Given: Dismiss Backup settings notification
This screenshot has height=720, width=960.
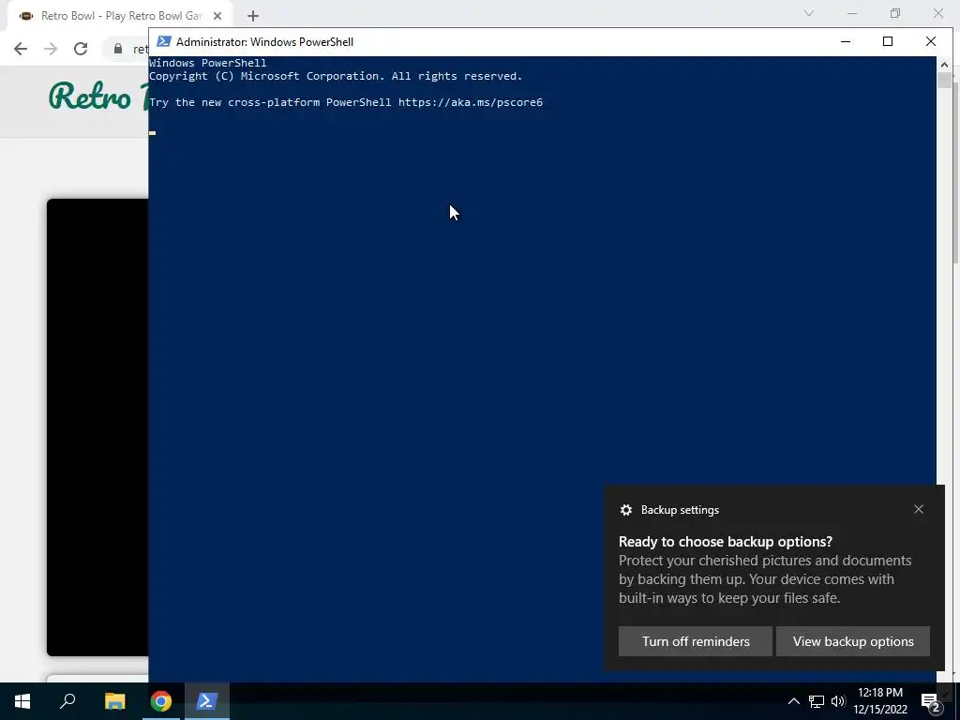Looking at the screenshot, I should point(919,509).
